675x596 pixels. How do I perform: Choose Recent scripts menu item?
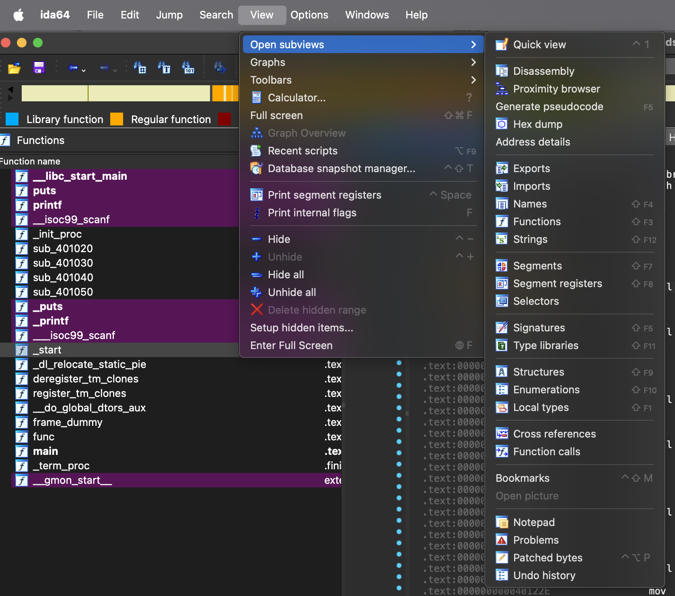coord(363,151)
